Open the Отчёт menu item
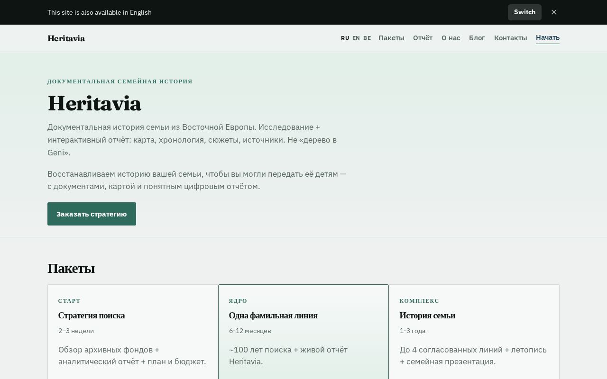 tap(423, 38)
